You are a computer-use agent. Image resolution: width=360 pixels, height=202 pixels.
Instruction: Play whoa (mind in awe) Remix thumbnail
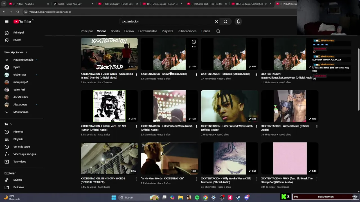[x=109, y=54]
